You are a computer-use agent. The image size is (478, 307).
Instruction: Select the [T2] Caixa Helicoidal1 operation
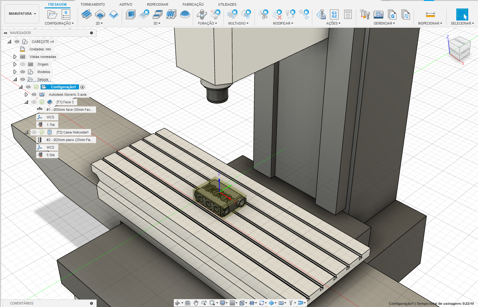pyautogui.click(x=72, y=132)
